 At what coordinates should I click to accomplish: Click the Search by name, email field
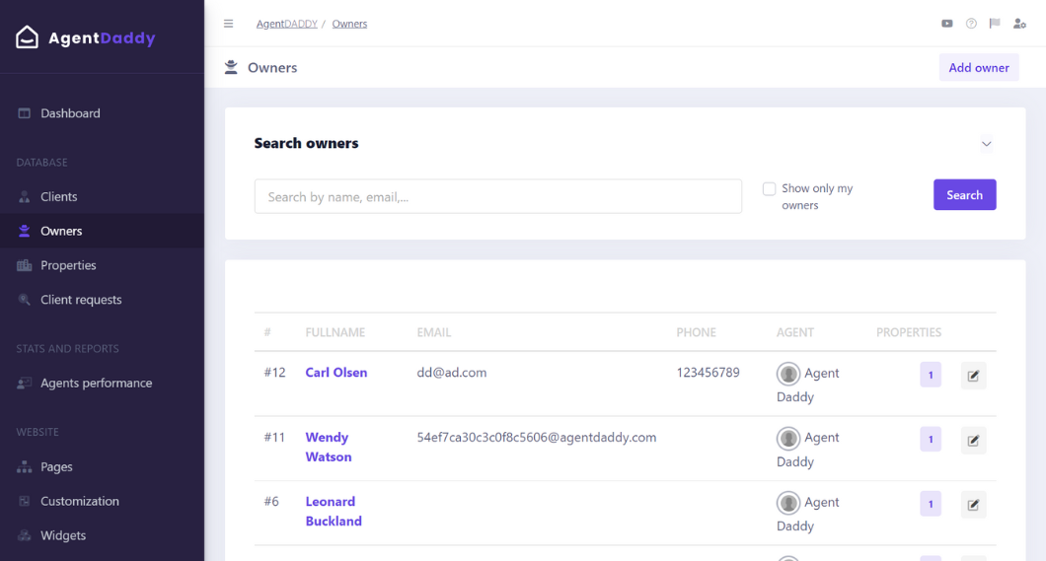(497, 196)
